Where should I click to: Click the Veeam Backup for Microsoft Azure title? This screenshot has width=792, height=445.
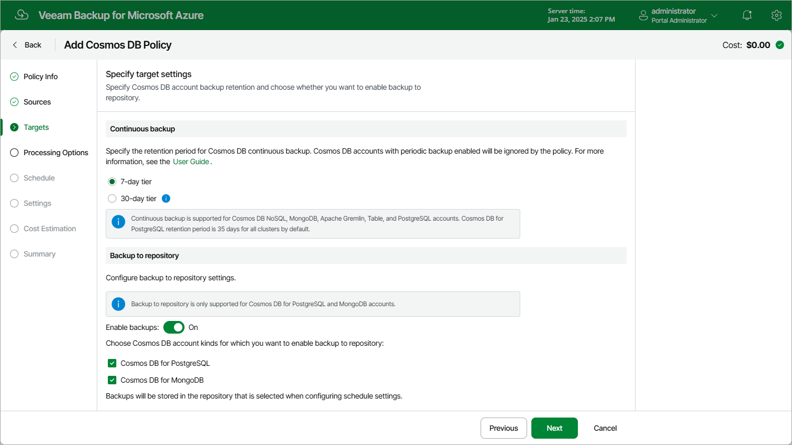pyautogui.click(x=121, y=15)
